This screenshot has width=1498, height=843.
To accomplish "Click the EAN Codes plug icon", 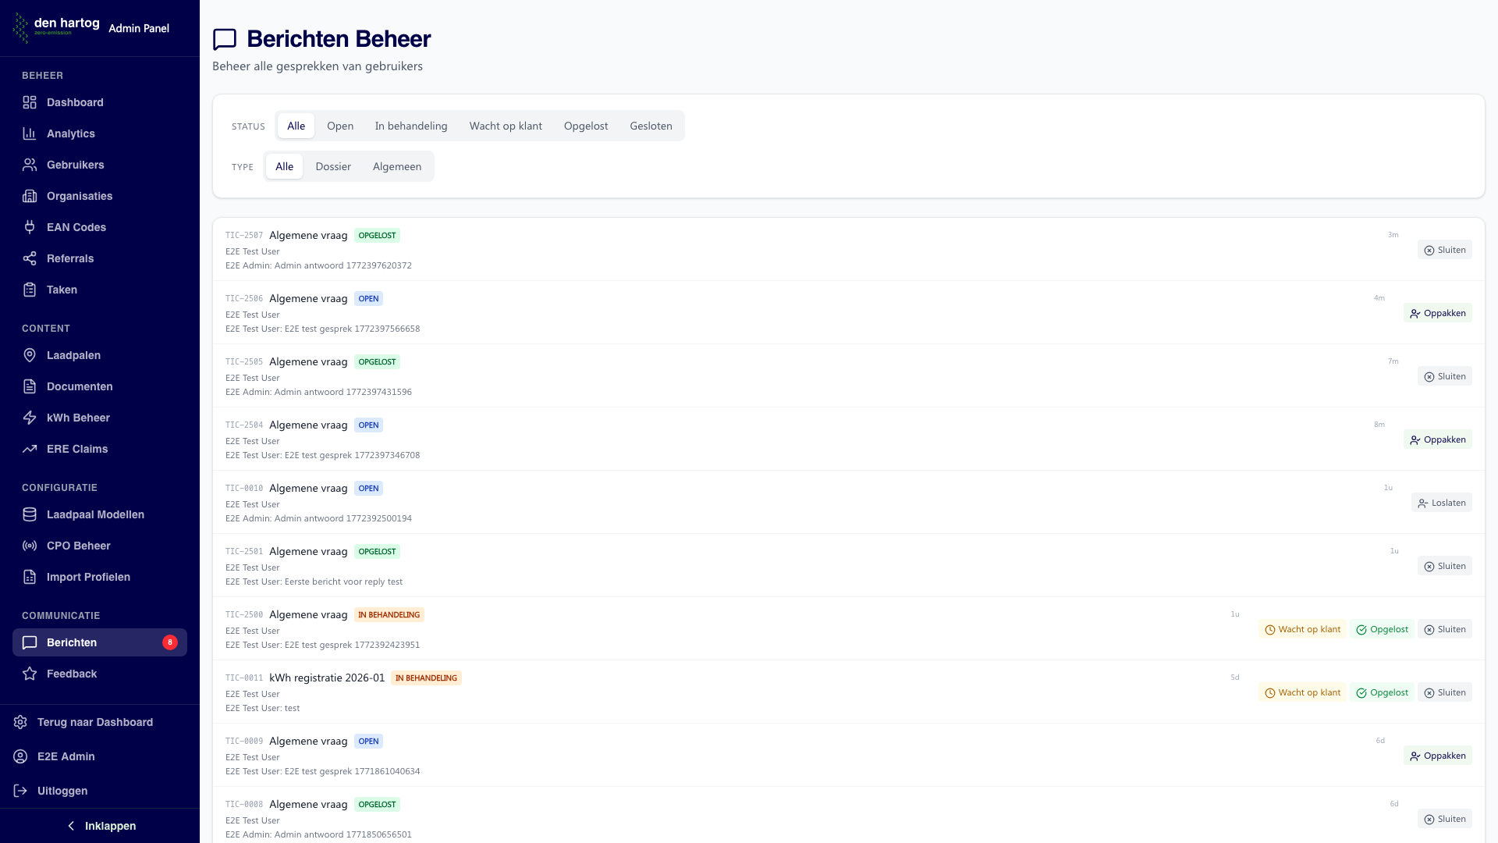I will point(30,227).
